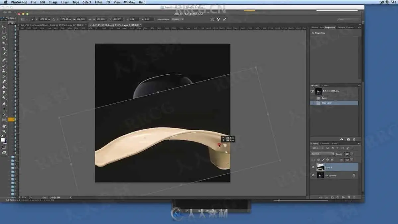This screenshot has width=398, height=224.
Task: Select the Hand tool
Action: click(x=4, y=126)
